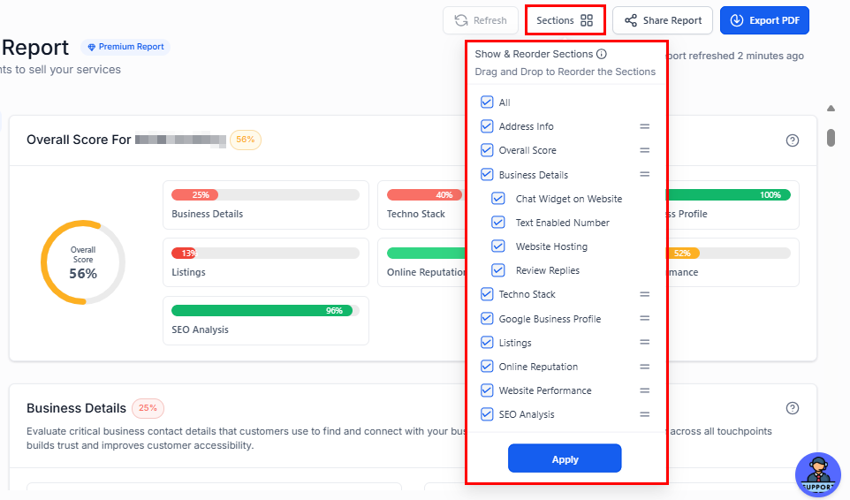The height and width of the screenshot is (500, 850).
Task: Open the Support chat avatar
Action: click(817, 474)
